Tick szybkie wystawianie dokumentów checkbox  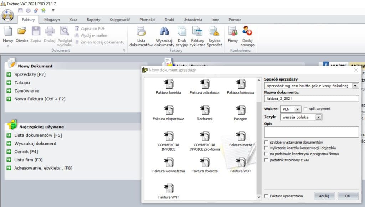(266, 142)
